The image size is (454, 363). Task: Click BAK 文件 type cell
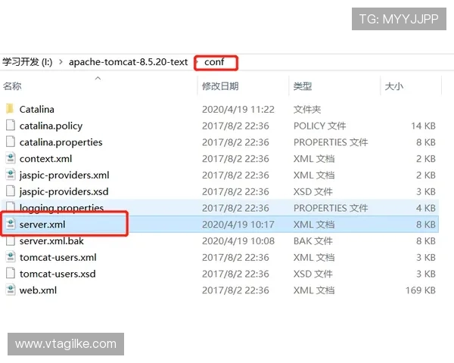[313, 241]
